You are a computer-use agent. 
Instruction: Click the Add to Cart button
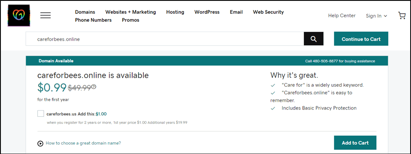[x=355, y=143]
